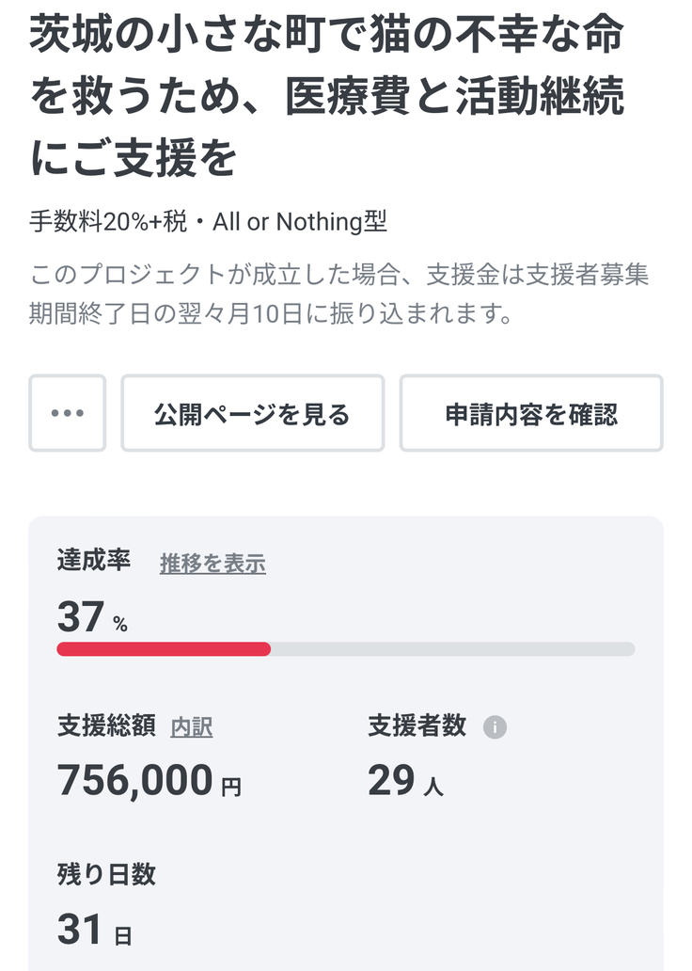Click the gray payout description paragraph
The width and height of the screenshot is (692, 971).
click(338, 294)
